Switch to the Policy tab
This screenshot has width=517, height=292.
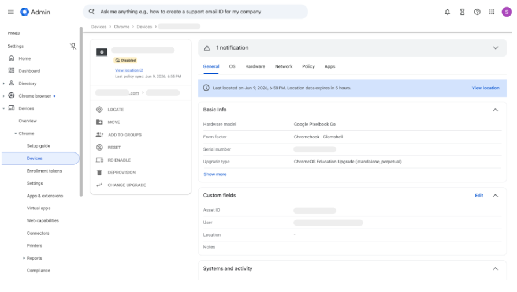(x=308, y=66)
